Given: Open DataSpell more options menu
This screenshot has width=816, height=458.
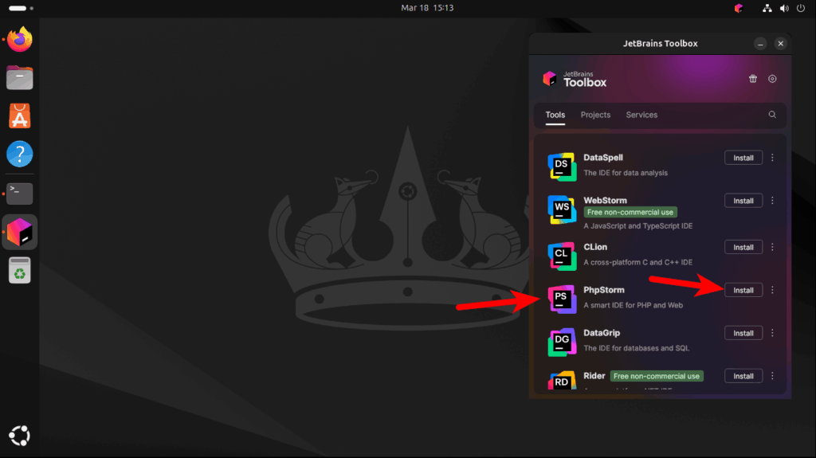Looking at the screenshot, I should pos(772,158).
